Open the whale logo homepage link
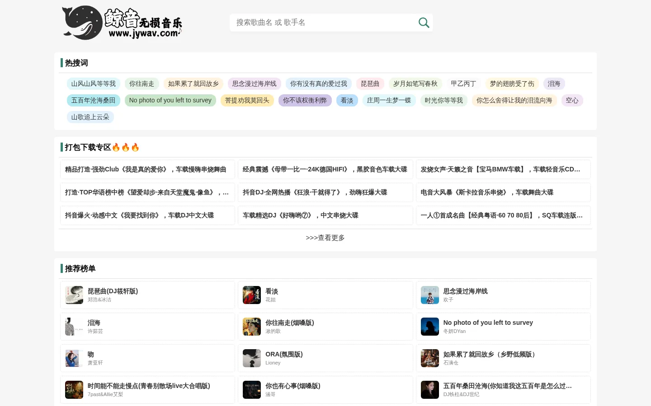 [122, 23]
